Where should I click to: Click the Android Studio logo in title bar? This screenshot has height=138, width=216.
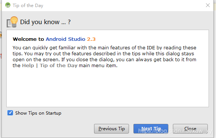point(8,5)
